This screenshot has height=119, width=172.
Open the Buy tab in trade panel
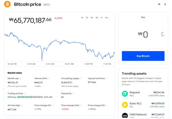click(x=143, y=17)
